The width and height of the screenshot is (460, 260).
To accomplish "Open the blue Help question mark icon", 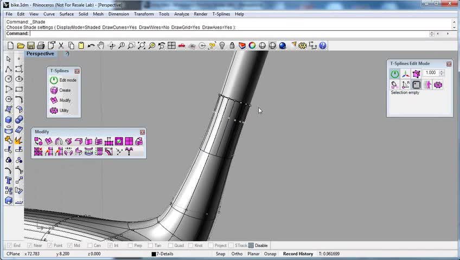I will (323, 45).
